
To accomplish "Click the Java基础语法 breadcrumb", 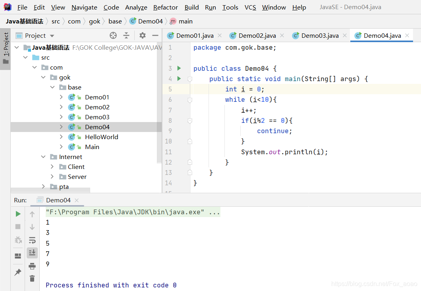I will pyautogui.click(x=25, y=21).
